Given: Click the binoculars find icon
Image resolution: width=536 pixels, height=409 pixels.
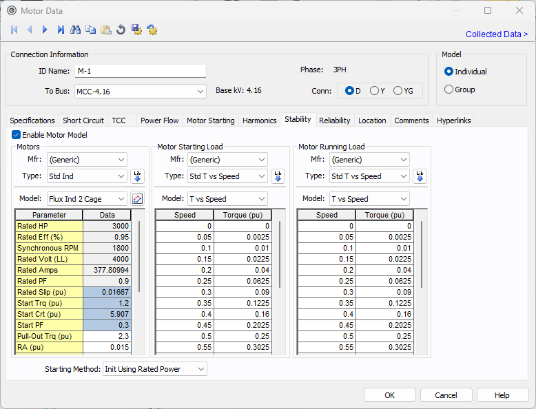Looking at the screenshot, I should [76, 30].
